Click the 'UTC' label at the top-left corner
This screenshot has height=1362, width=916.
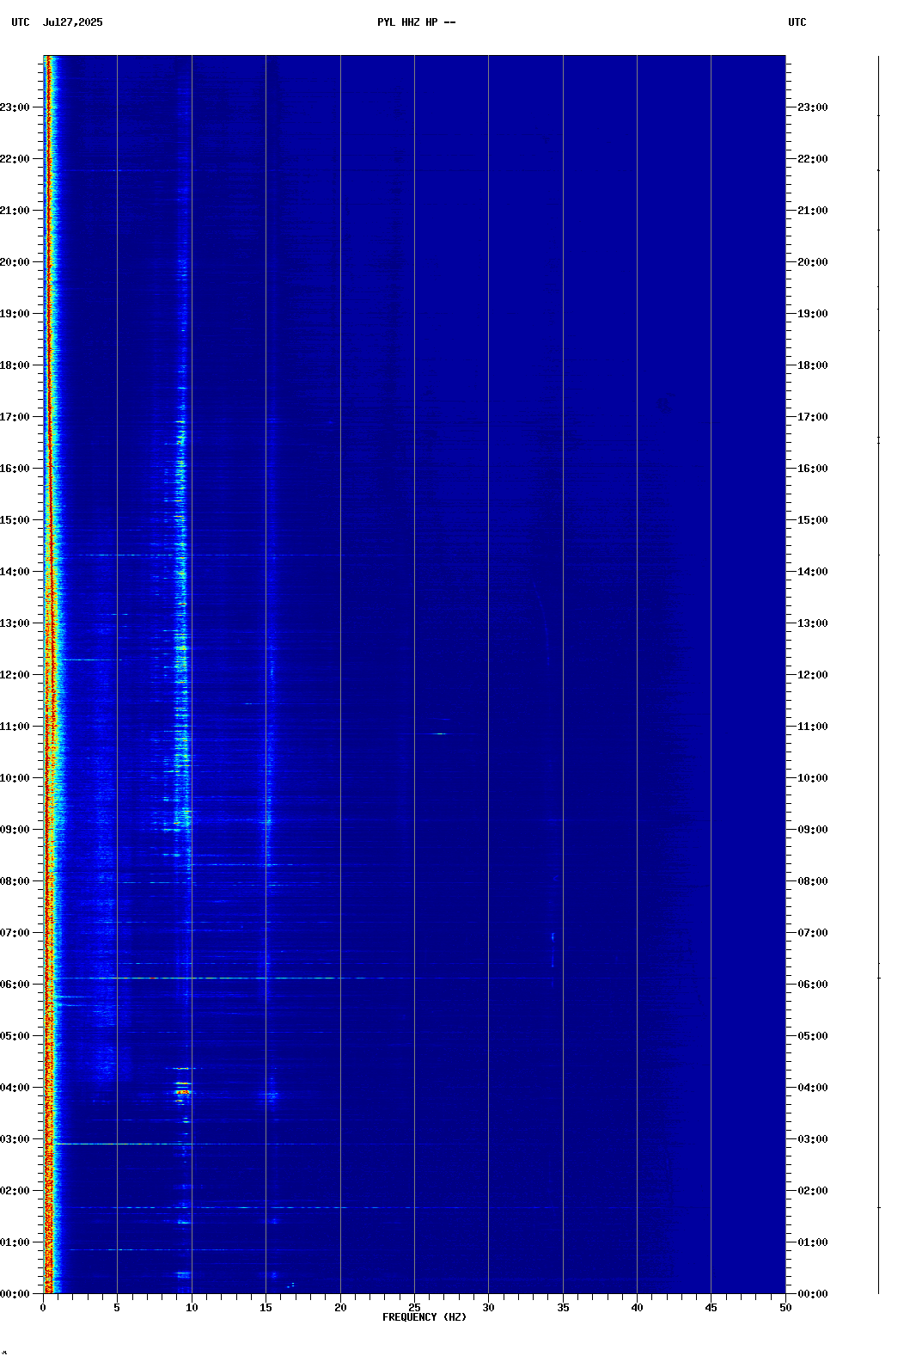coord(21,22)
